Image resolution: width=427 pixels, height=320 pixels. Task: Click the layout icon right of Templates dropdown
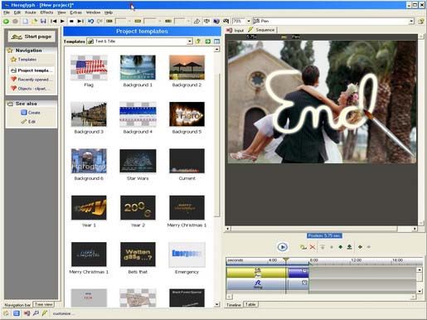[216, 41]
